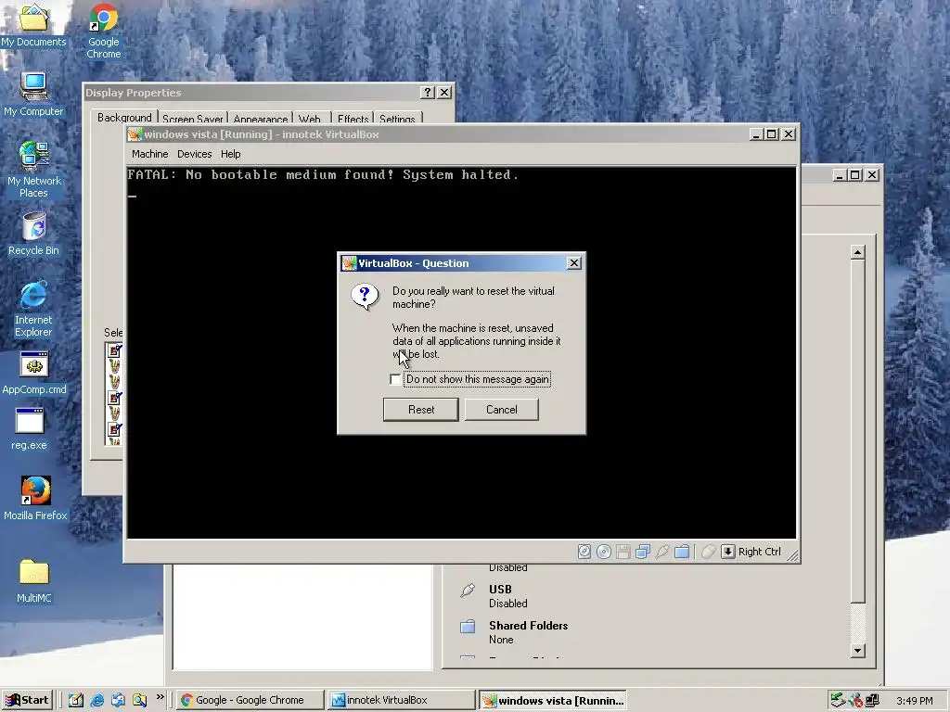
Task: Switch to Google Chrome taskbar button
Action: tap(250, 700)
